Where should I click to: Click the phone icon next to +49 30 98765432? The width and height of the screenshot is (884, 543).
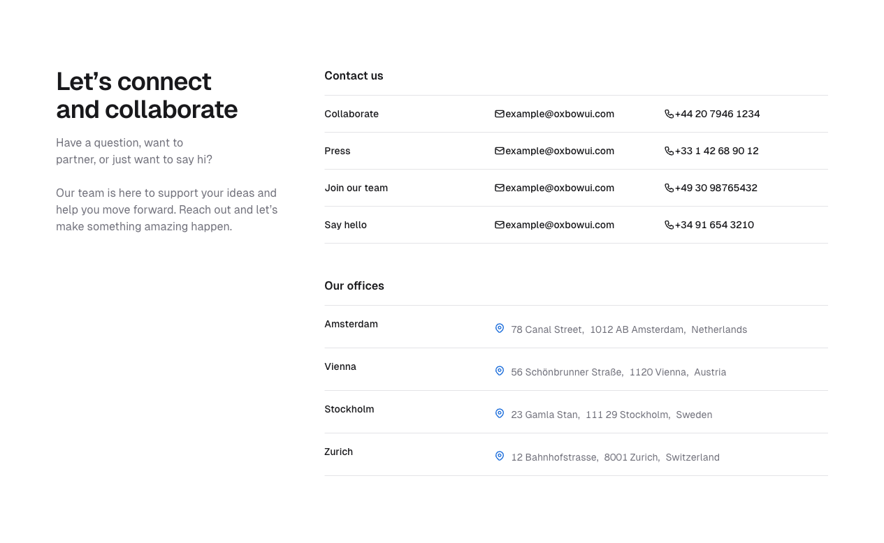669,188
